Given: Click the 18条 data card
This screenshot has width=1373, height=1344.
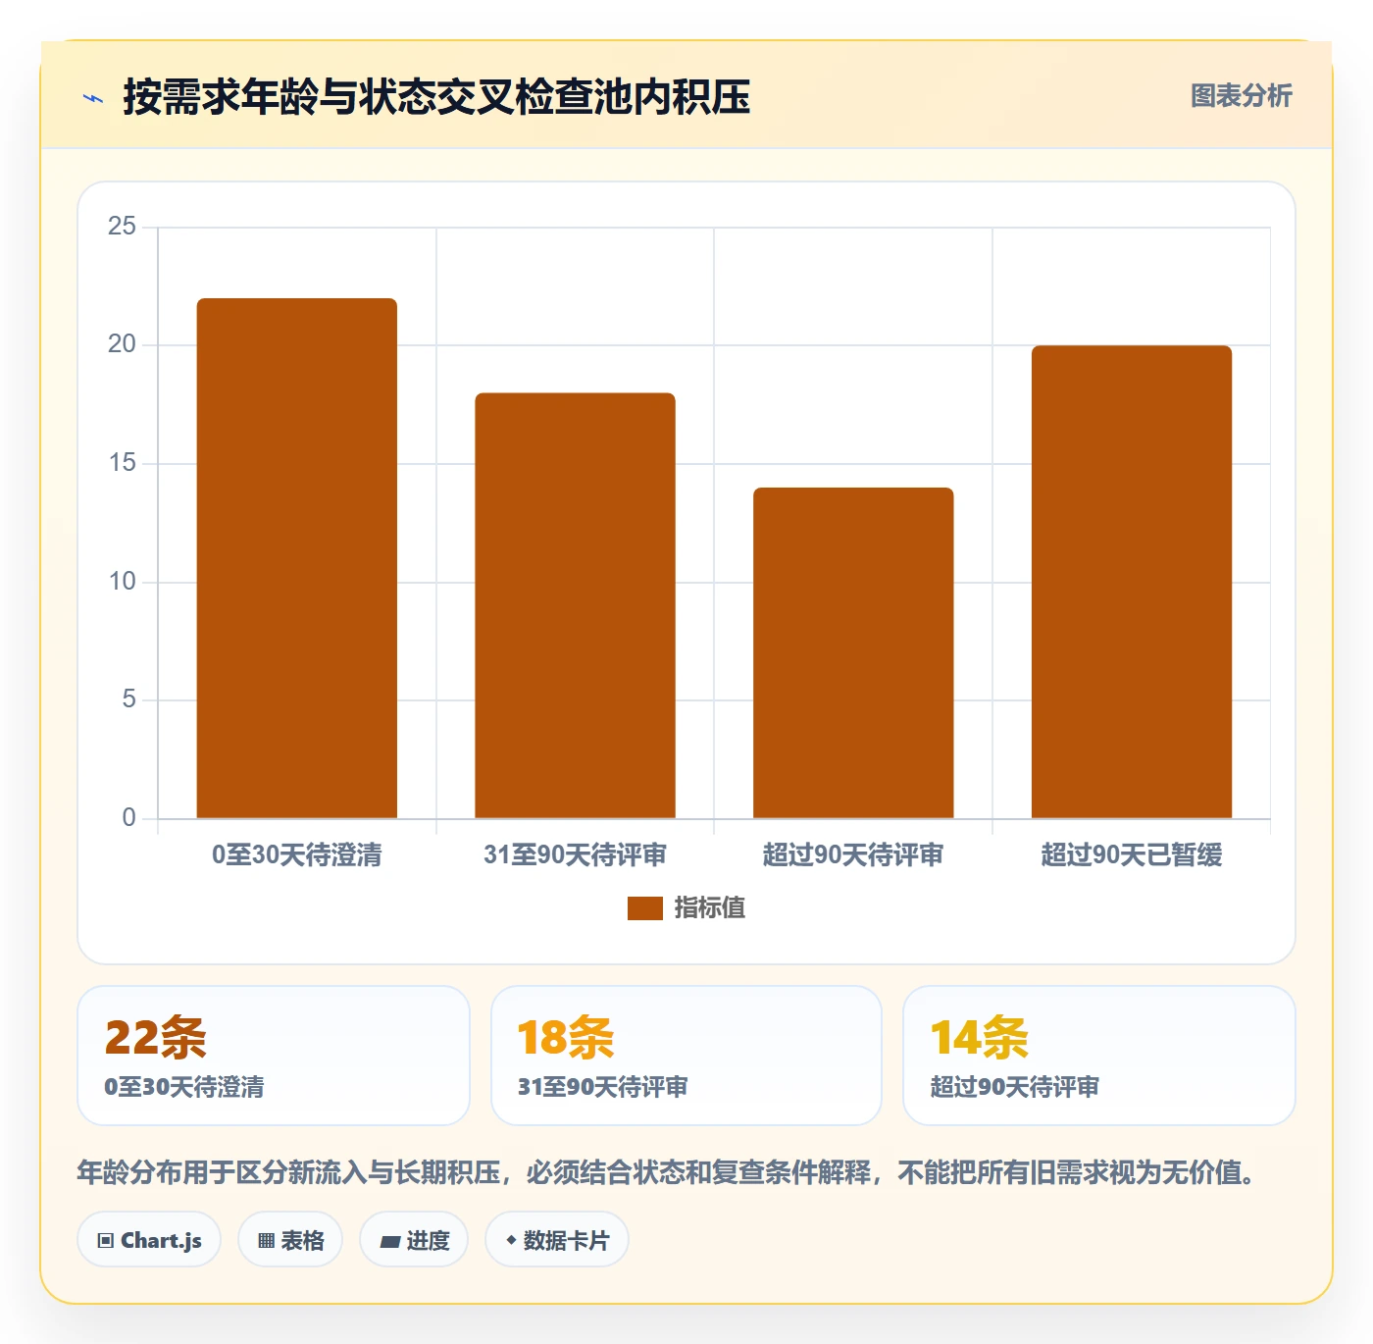Looking at the screenshot, I should click(x=686, y=1056).
